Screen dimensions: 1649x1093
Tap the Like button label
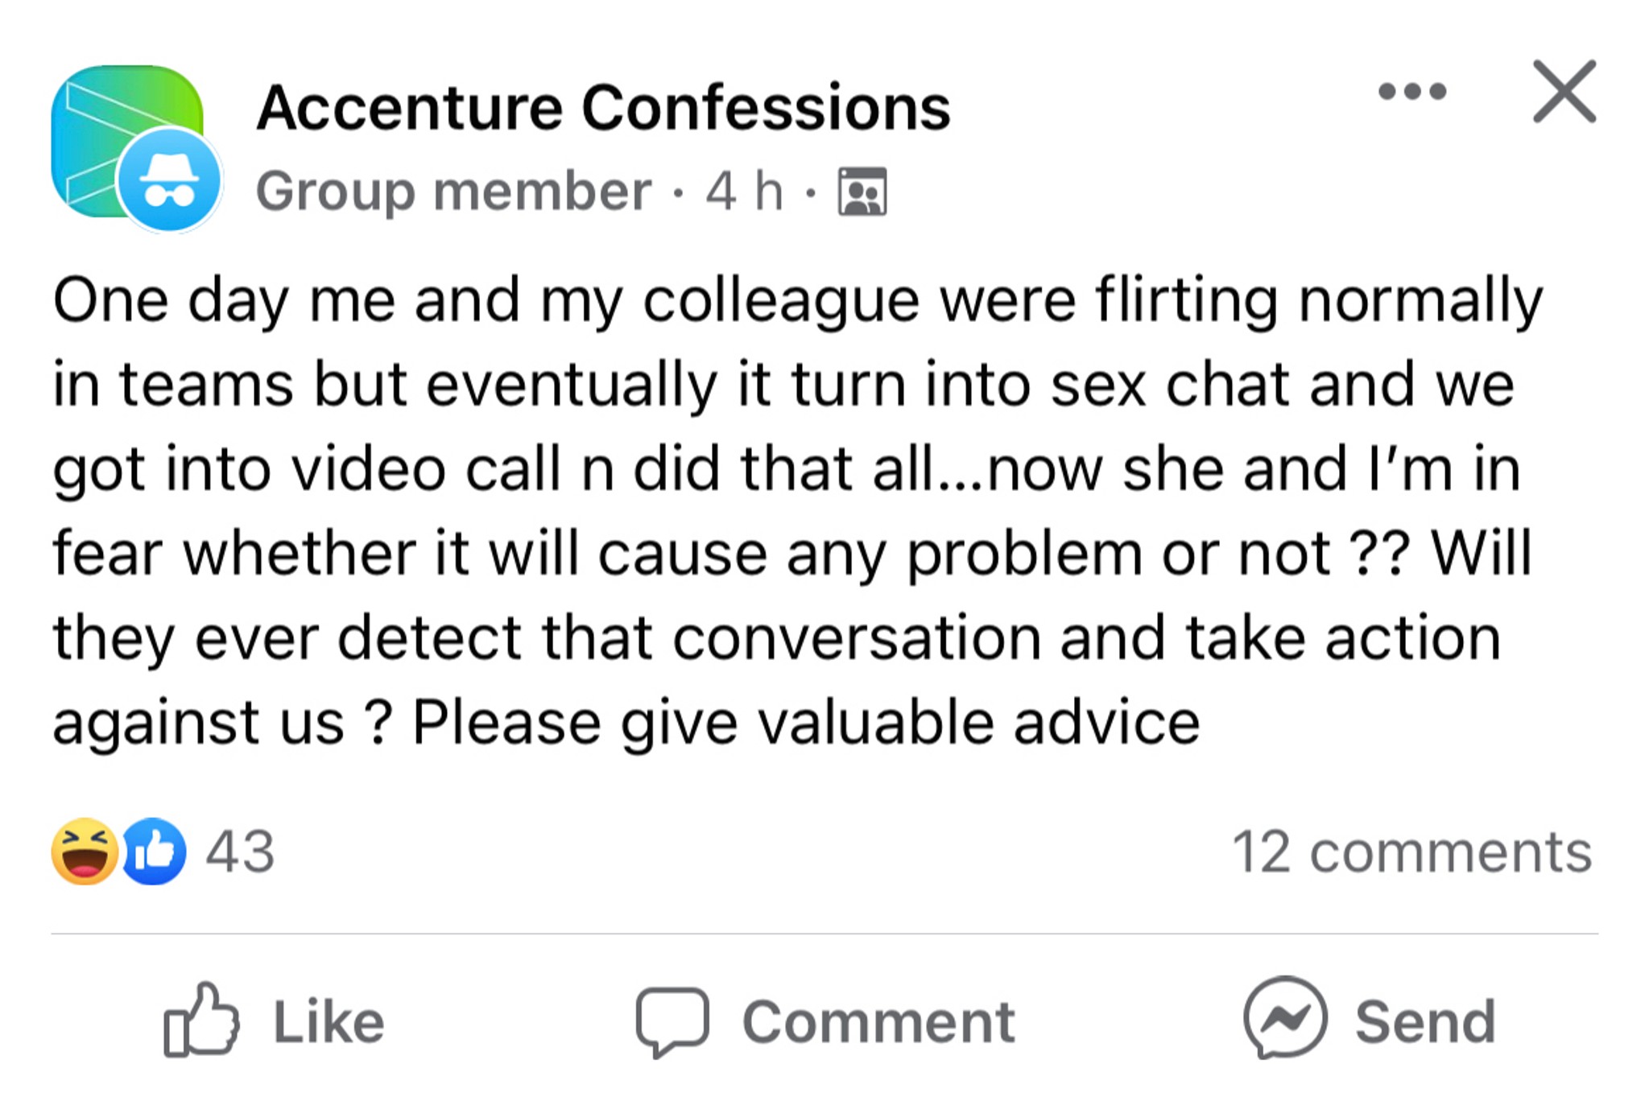click(329, 1022)
